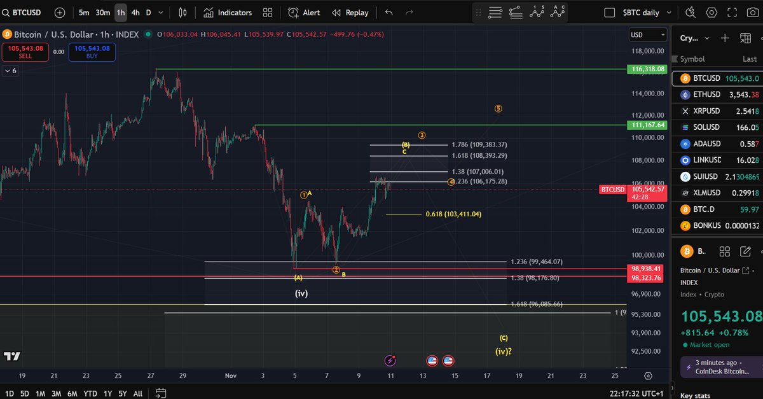Image resolution: width=763 pixels, height=399 pixels.
Task: Start bar Replay mode
Action: pyautogui.click(x=350, y=12)
